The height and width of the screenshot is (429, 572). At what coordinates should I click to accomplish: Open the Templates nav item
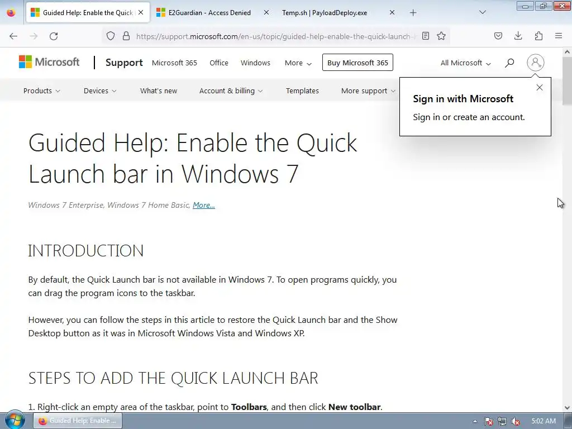point(302,90)
